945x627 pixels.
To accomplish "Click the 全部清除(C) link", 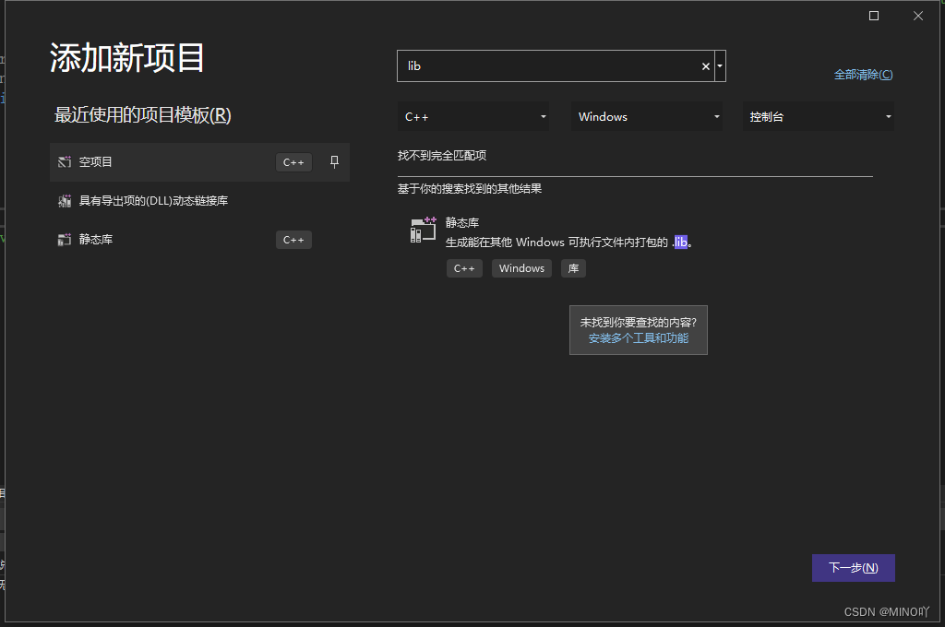I will (x=863, y=74).
